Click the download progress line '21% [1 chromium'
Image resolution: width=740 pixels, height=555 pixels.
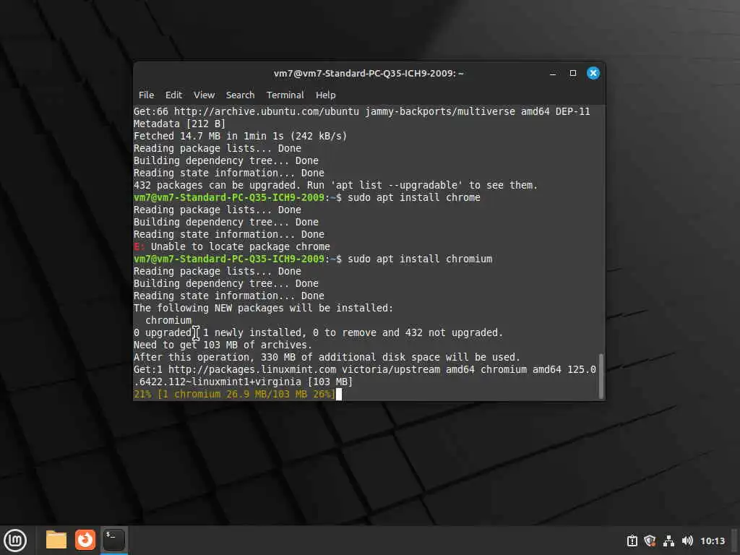[x=234, y=394]
